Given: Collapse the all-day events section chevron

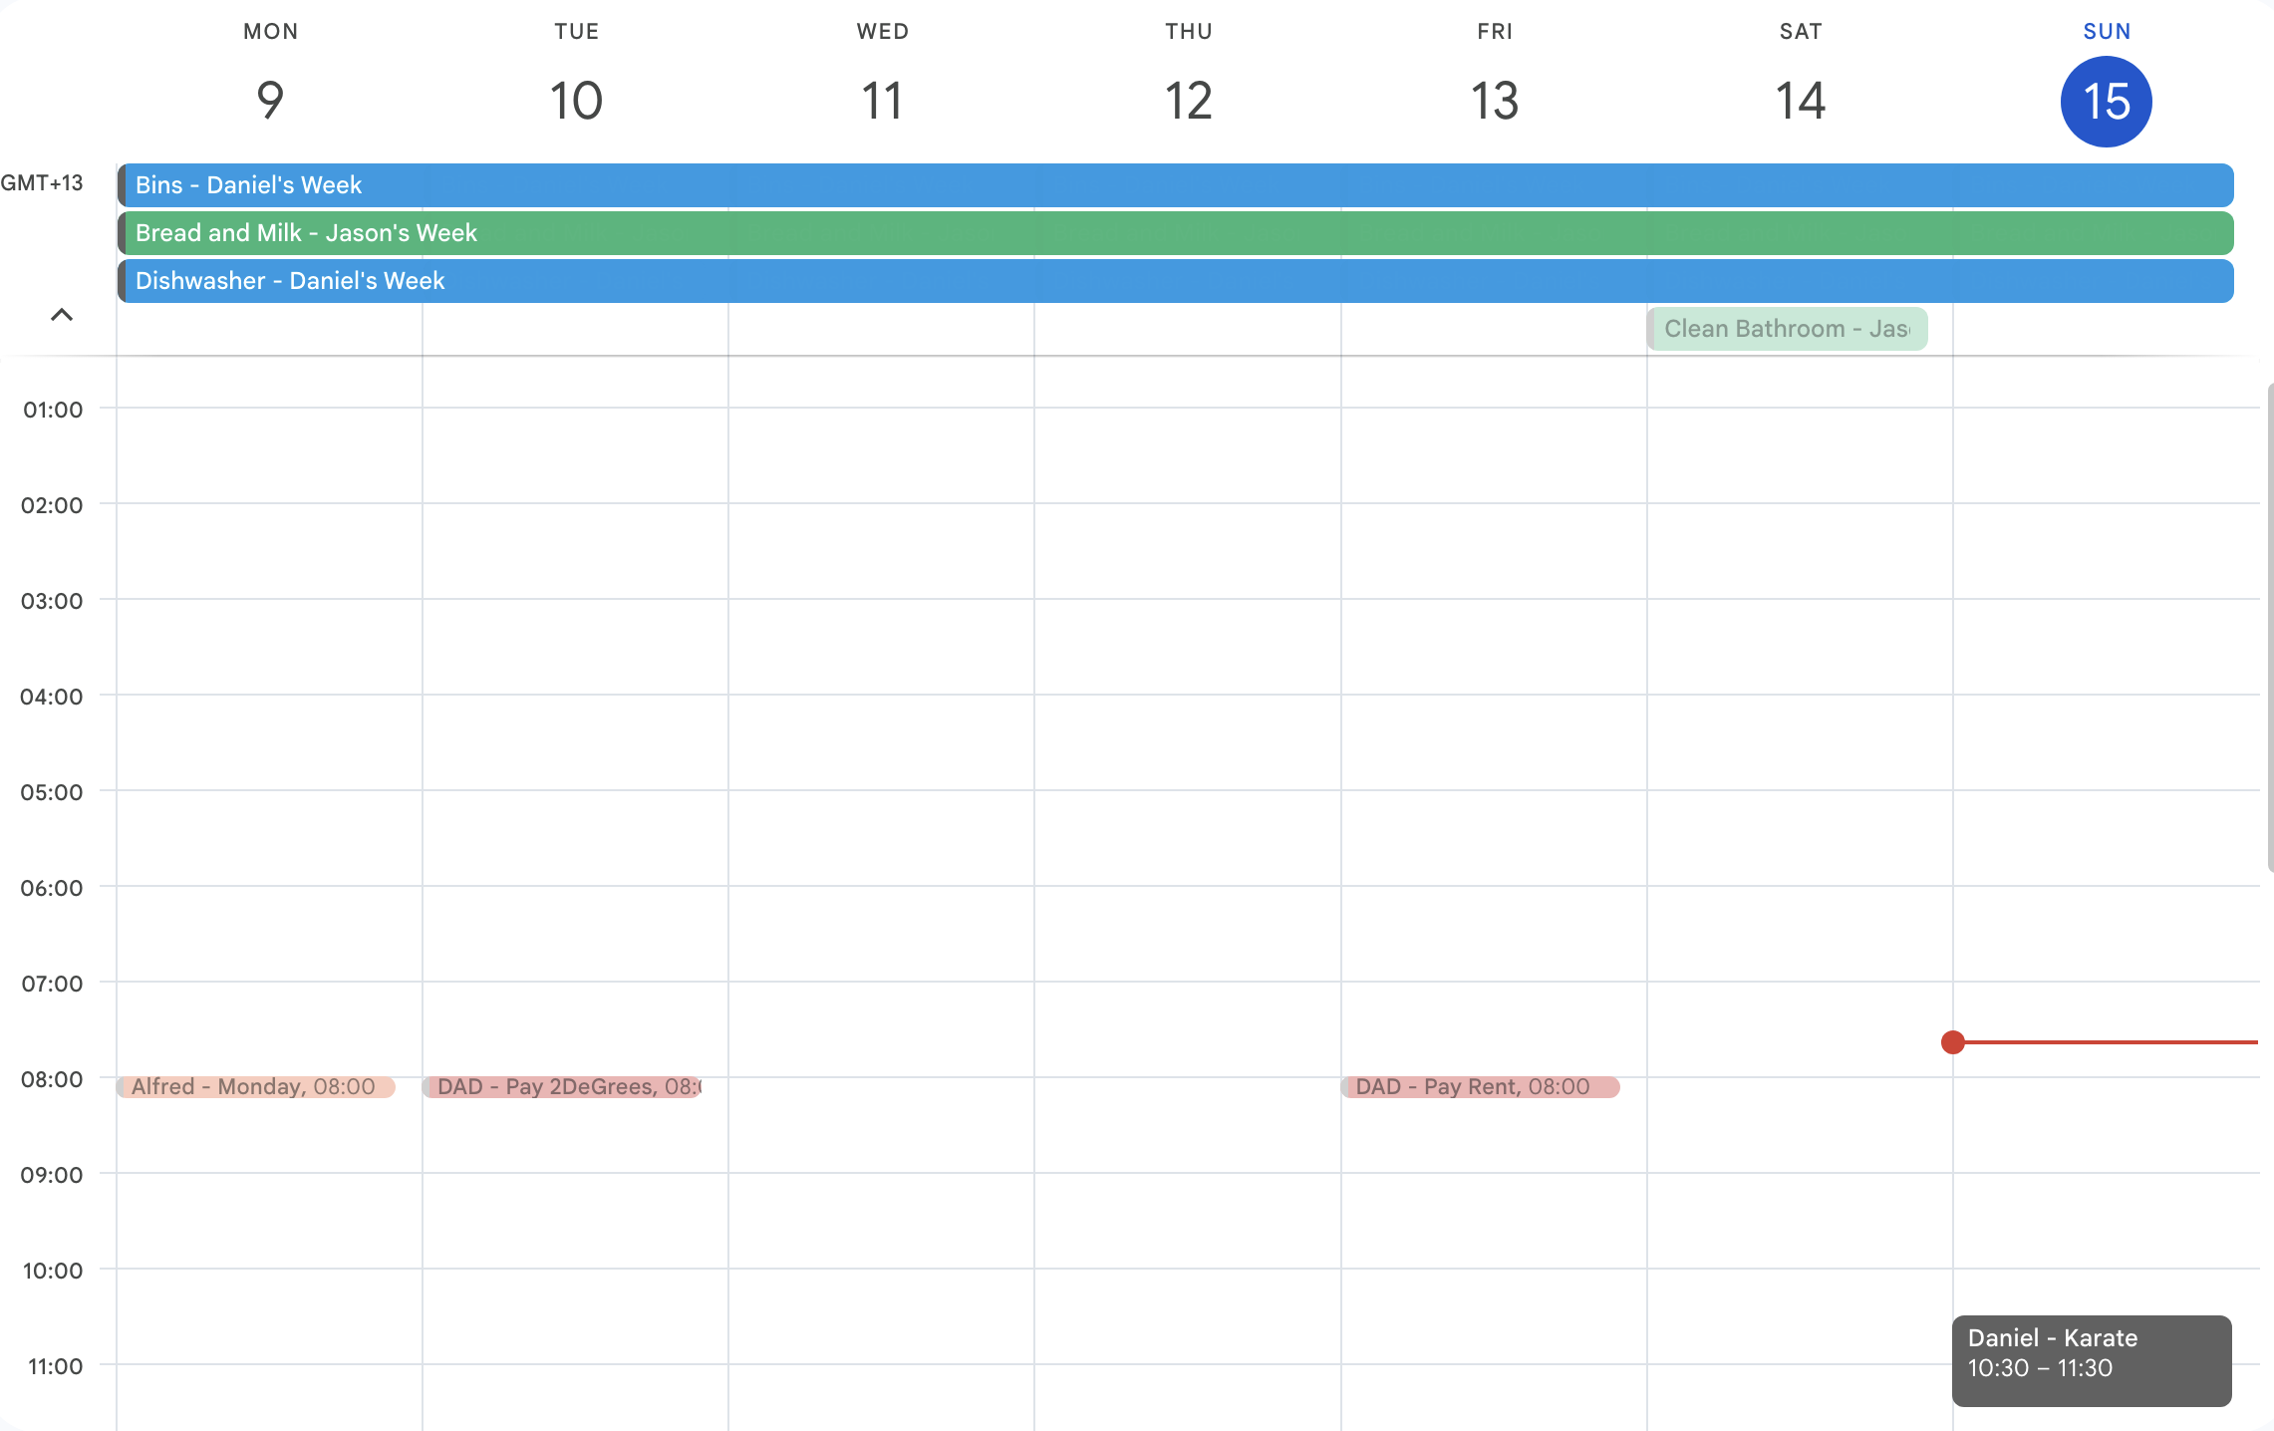Looking at the screenshot, I should 62,315.
